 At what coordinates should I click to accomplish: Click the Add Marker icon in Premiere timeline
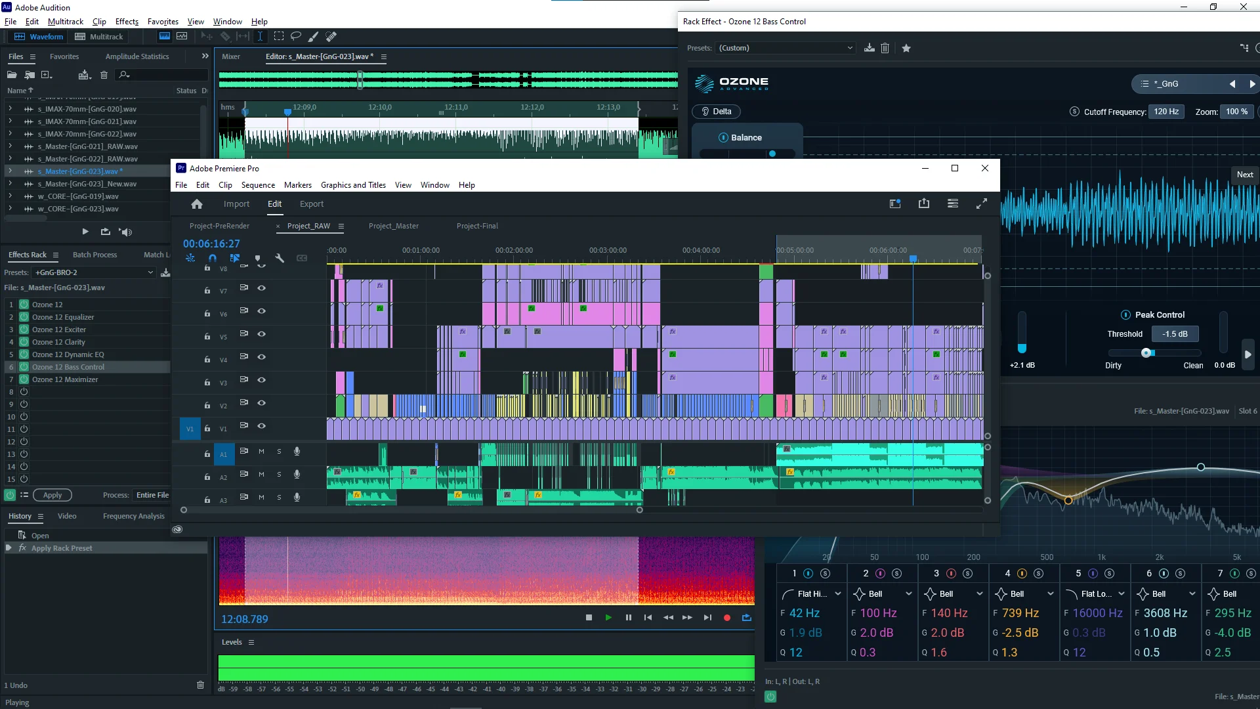(257, 259)
